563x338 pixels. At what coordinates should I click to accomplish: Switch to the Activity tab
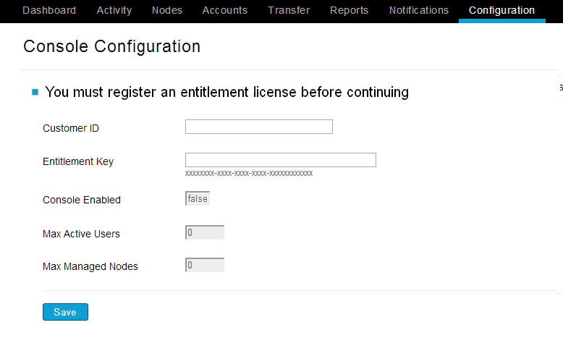114,10
